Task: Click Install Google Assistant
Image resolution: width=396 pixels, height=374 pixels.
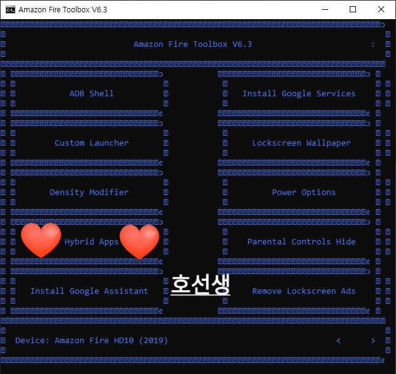Action: pyautogui.click(x=89, y=291)
